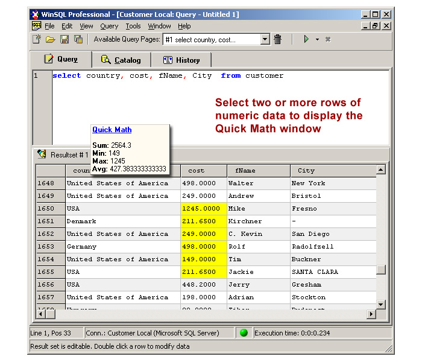Click the WinSQL title bar application icon

[x=35, y=14]
